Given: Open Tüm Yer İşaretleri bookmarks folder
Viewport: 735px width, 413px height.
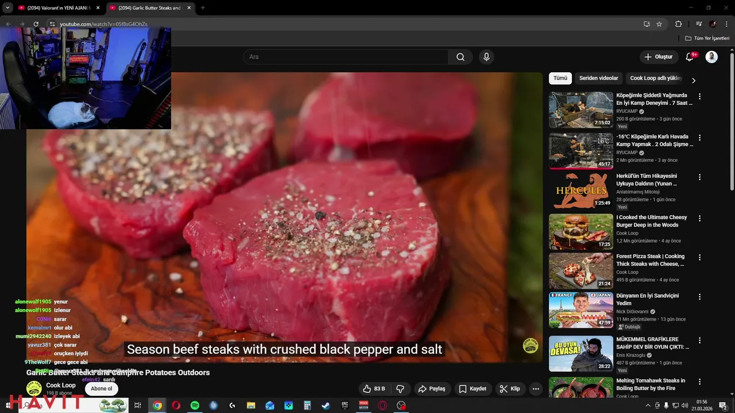Looking at the screenshot, I should coord(707,38).
